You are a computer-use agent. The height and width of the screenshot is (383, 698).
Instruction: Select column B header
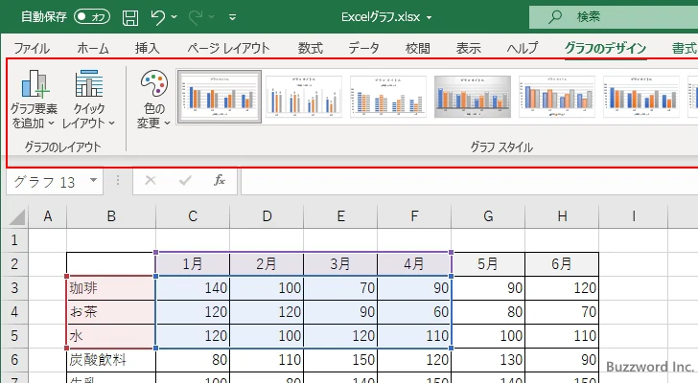[x=111, y=216]
